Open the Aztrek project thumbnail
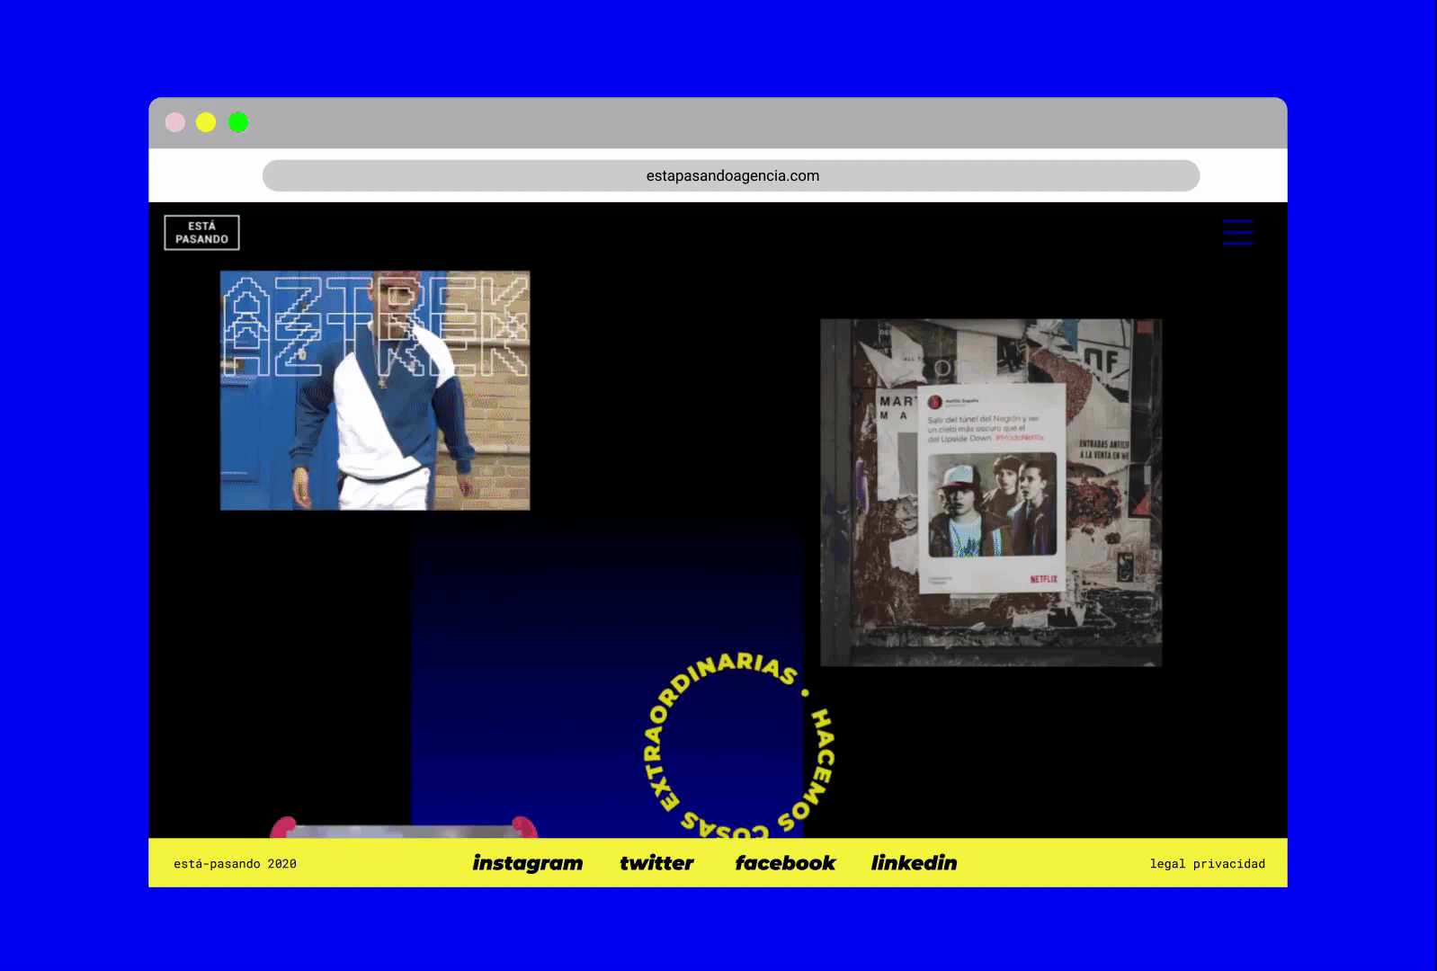The height and width of the screenshot is (971, 1437). click(375, 390)
